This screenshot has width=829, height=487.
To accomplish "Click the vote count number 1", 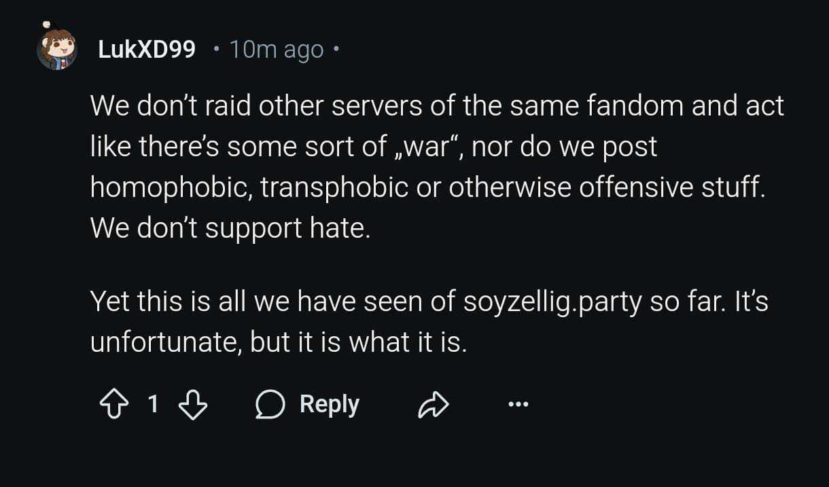I will (153, 405).
